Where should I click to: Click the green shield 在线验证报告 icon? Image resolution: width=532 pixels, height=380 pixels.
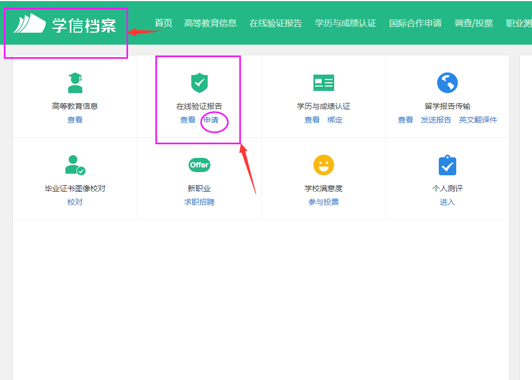(199, 83)
